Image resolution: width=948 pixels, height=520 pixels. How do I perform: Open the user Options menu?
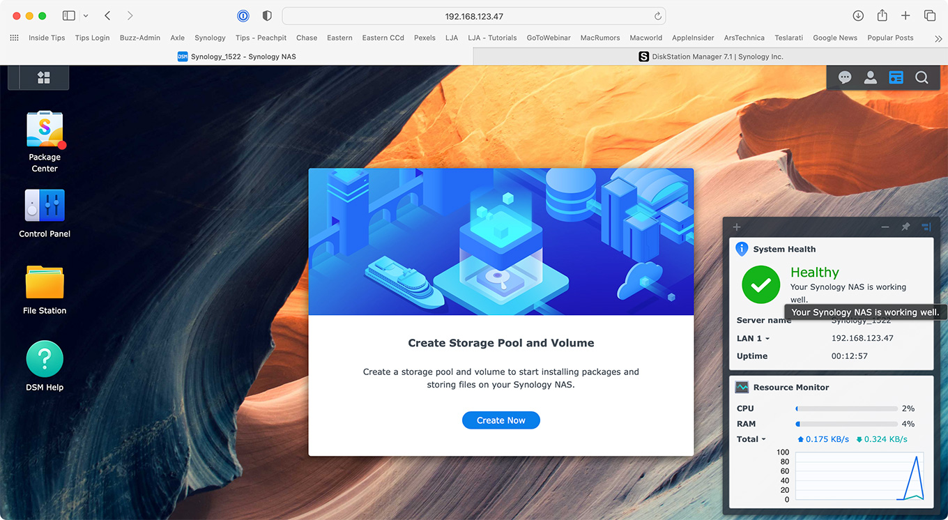click(x=871, y=77)
